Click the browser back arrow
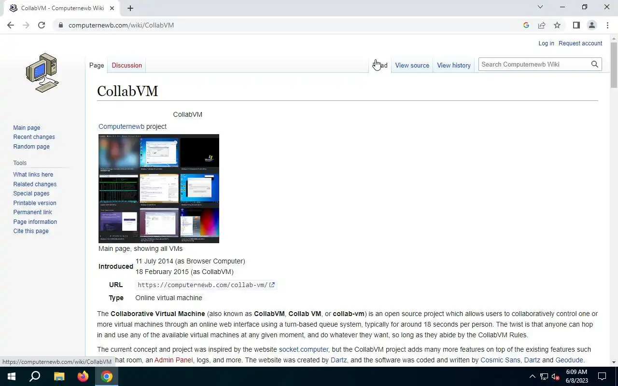Image resolution: width=618 pixels, height=386 pixels. click(x=11, y=25)
